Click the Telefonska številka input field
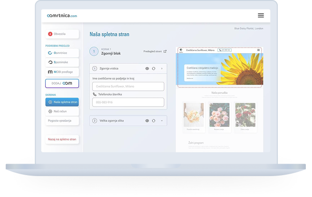This screenshot has height=197, width=312. click(128, 102)
